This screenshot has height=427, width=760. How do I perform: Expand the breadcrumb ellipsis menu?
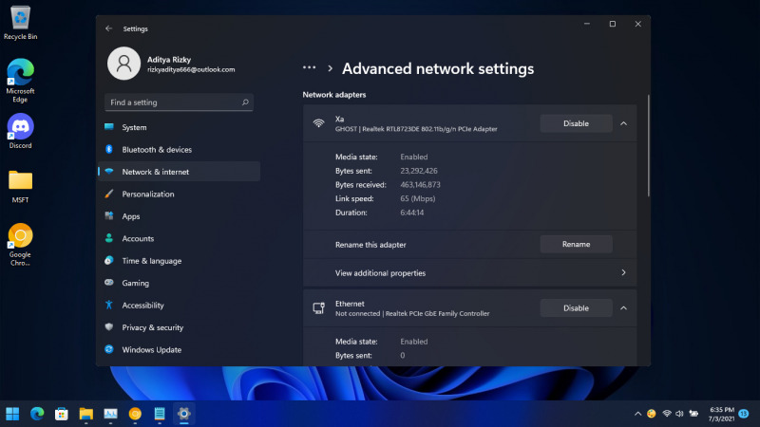310,67
